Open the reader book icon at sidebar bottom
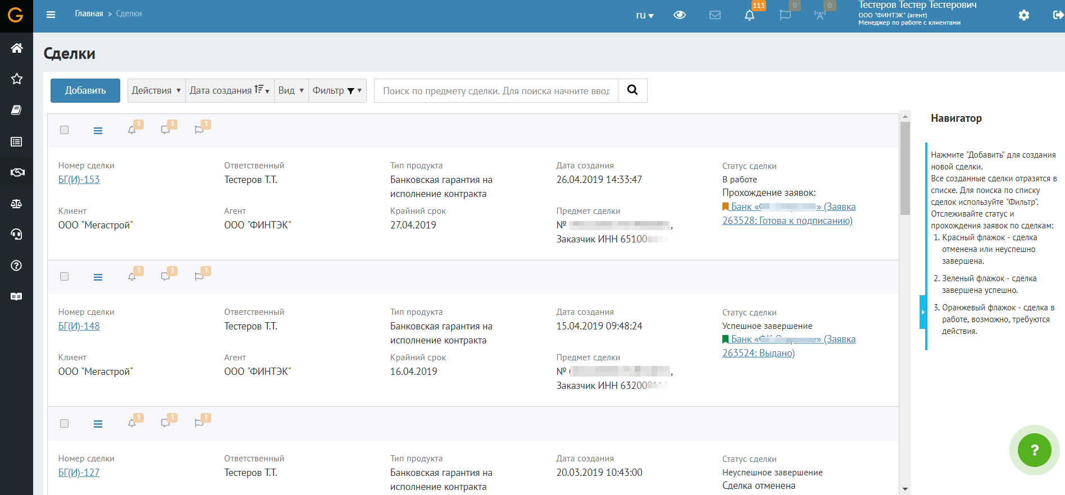This screenshot has width=1065, height=495. coord(16,296)
